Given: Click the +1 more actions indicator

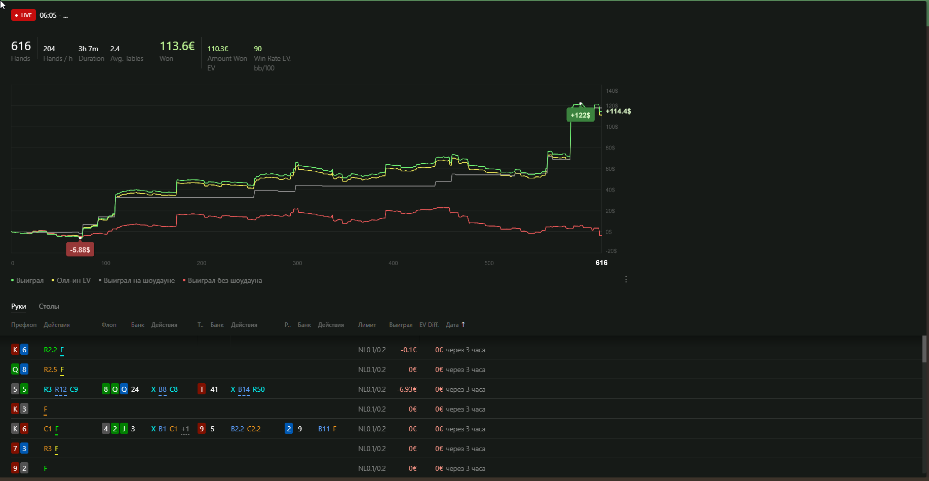Looking at the screenshot, I should [185, 429].
